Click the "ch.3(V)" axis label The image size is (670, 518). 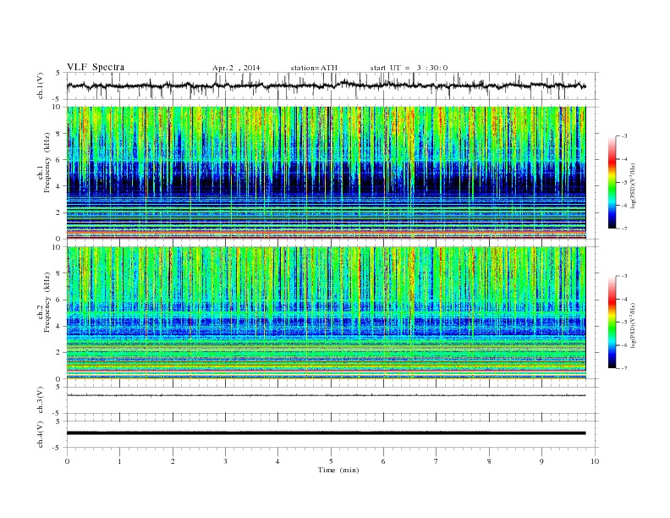[x=41, y=400]
